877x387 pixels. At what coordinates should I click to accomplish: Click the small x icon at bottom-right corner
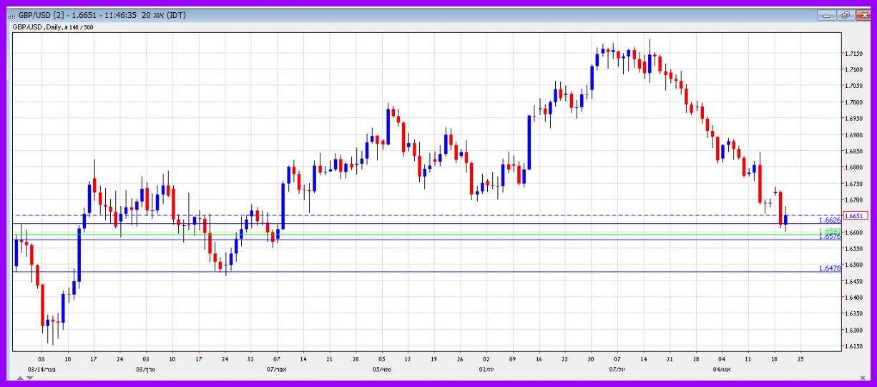[x=862, y=378]
